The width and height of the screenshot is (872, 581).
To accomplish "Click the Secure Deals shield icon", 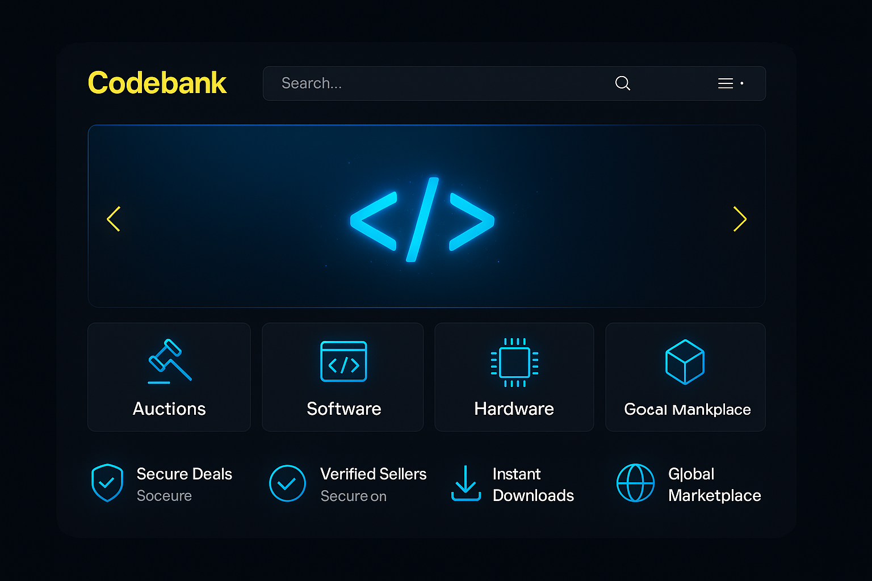I will tap(107, 483).
